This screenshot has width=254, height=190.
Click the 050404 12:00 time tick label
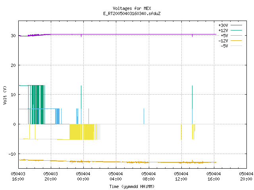point(181,177)
